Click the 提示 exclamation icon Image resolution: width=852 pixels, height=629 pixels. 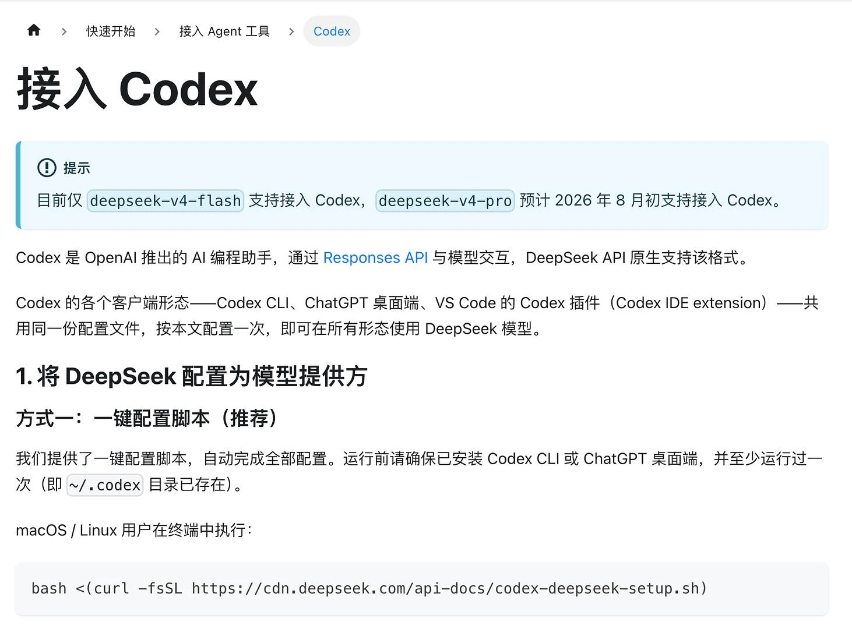tap(47, 168)
